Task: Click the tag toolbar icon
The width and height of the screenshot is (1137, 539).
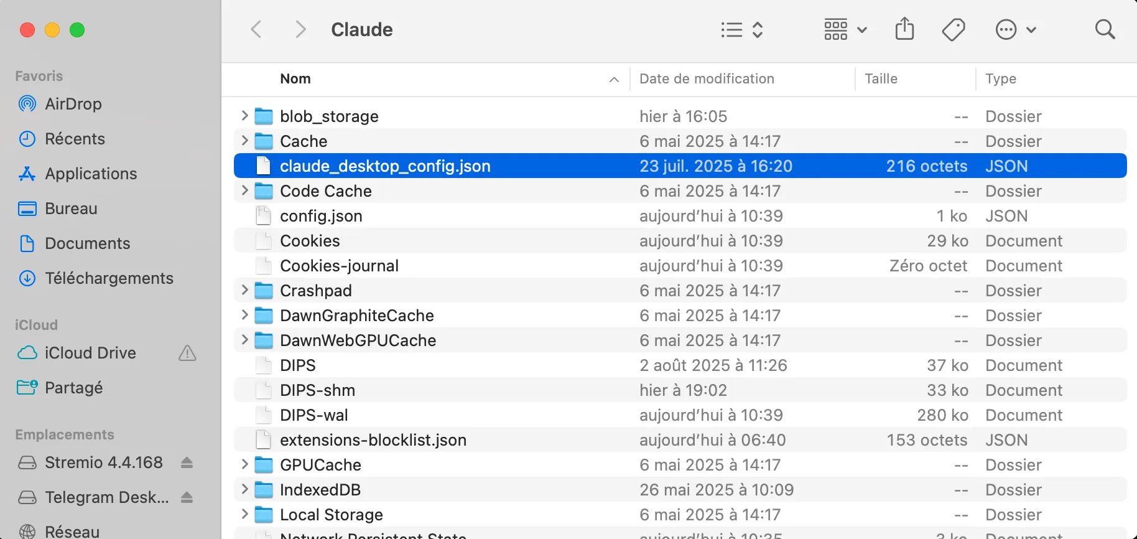Action: pyautogui.click(x=953, y=29)
